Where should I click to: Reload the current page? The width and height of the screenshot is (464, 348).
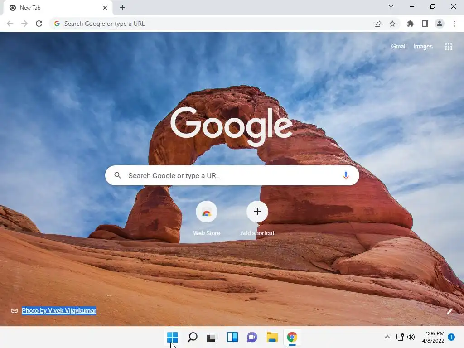(39, 24)
